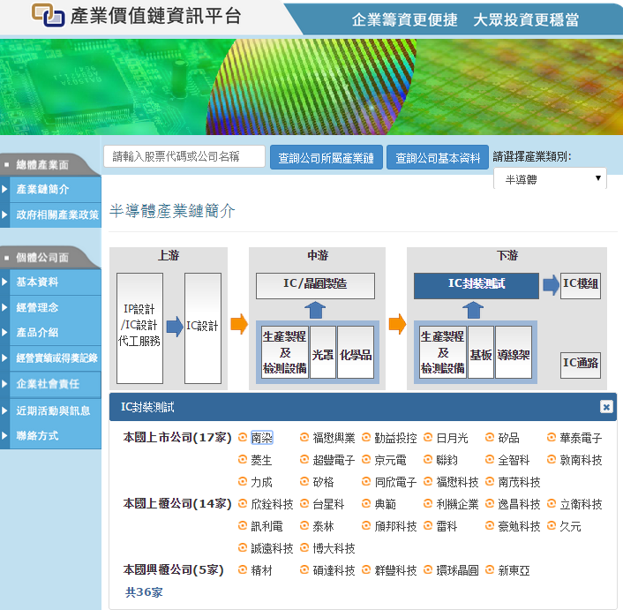This screenshot has height=610, width=623.
Task: Open 經營實績或得獎記錄 sidebar item
Action: pos(51,358)
